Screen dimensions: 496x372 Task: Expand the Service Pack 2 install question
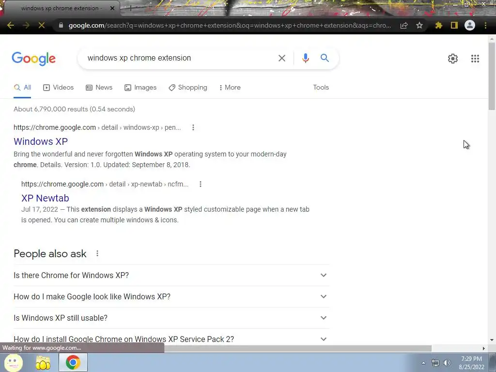pos(171,339)
